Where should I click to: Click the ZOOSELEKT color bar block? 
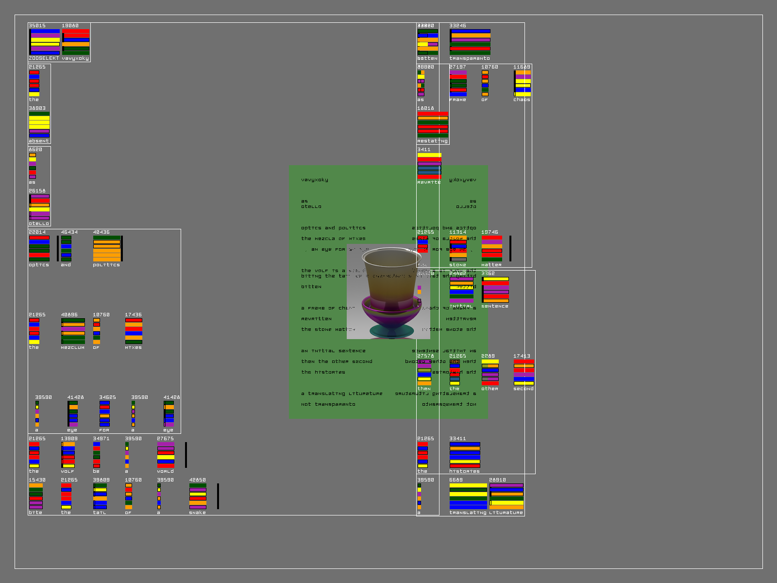pos(44,42)
